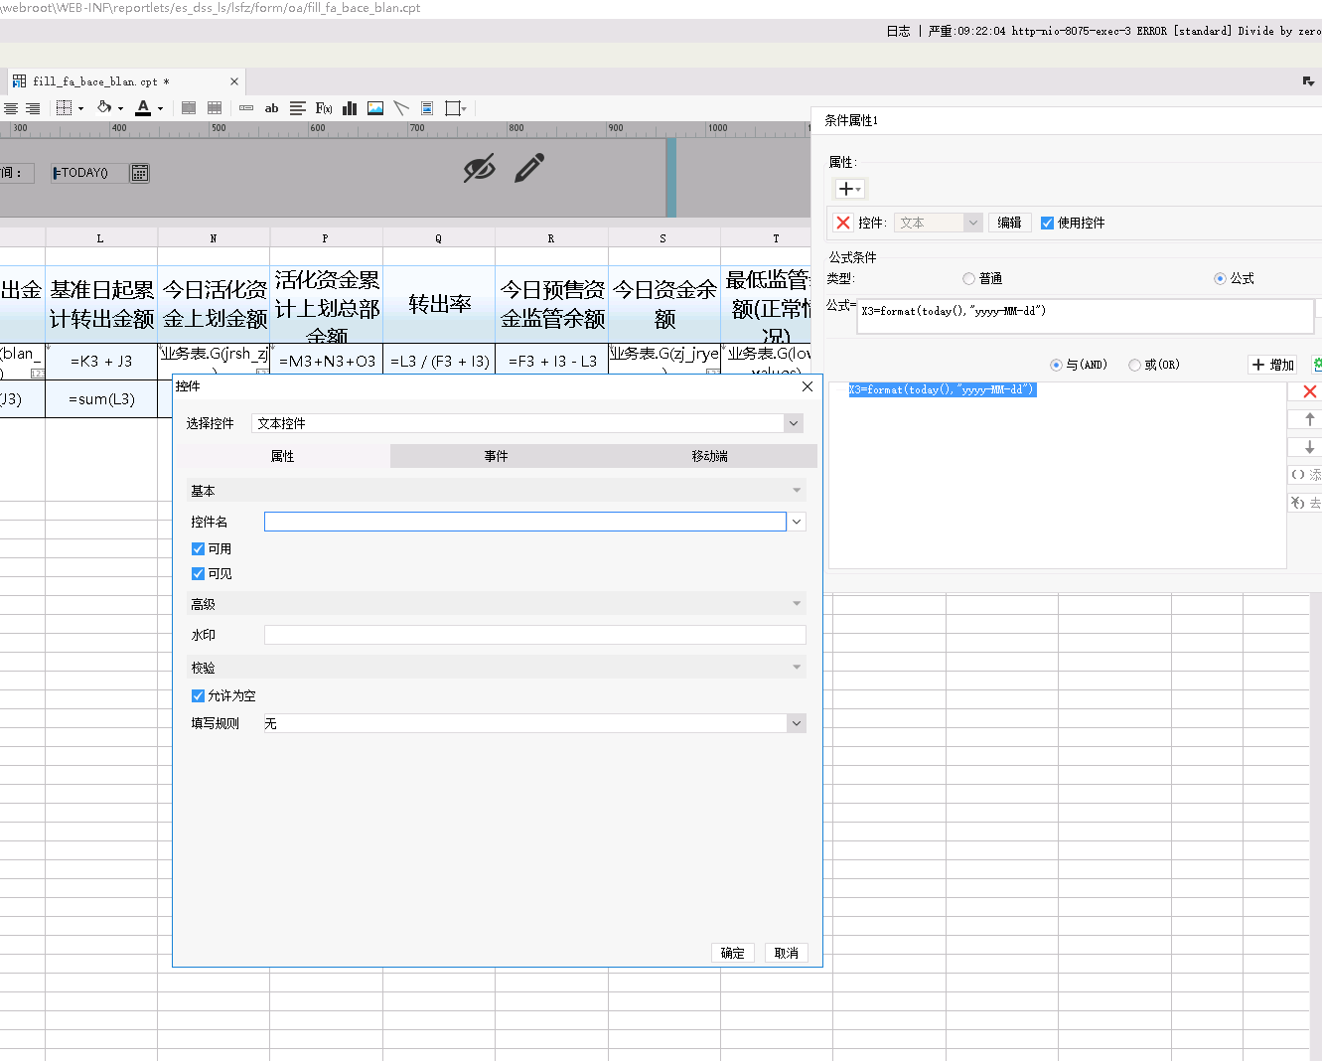Insert sub-report toolbar icon
This screenshot has height=1061, width=1322.
pyautogui.click(x=427, y=108)
